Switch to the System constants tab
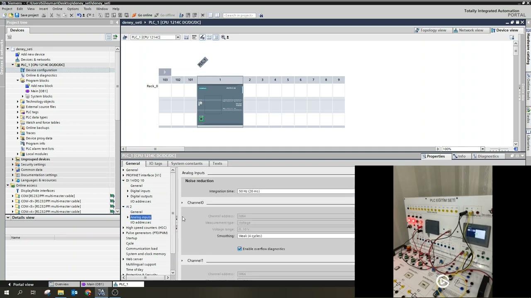The height and width of the screenshot is (298, 531). 187,163
